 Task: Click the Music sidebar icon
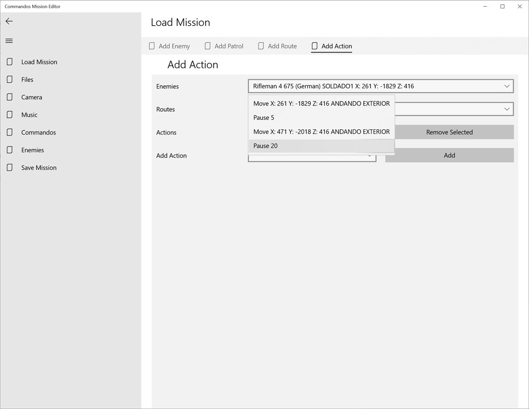pos(10,114)
